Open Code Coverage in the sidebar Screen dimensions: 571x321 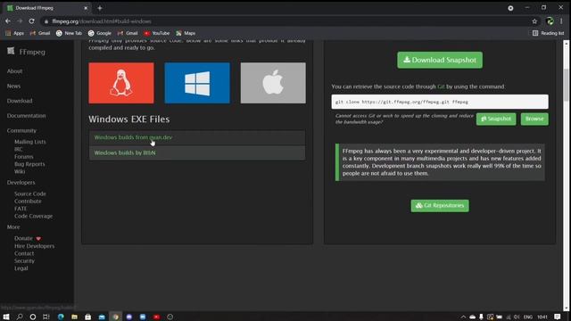[x=34, y=216]
